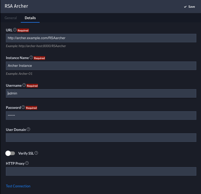Click the Instance Name help icon
This screenshot has height=194, width=201.
31,57
